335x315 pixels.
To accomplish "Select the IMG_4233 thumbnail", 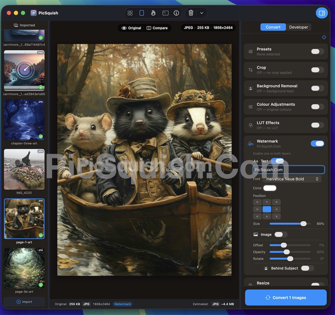I will point(24,169).
